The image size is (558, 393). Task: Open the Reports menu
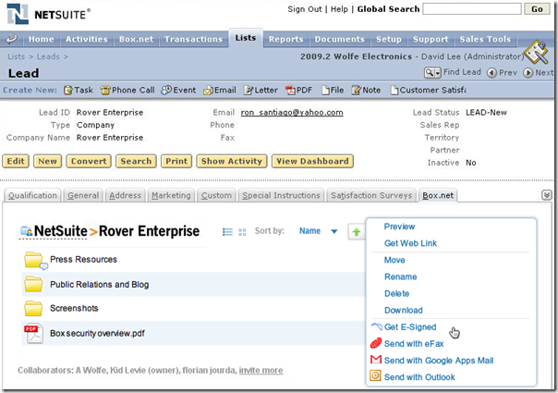(285, 39)
